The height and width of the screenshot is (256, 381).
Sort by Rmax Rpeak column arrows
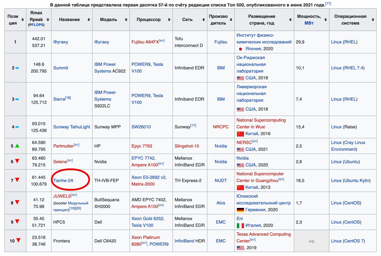pyautogui.click(x=48, y=20)
